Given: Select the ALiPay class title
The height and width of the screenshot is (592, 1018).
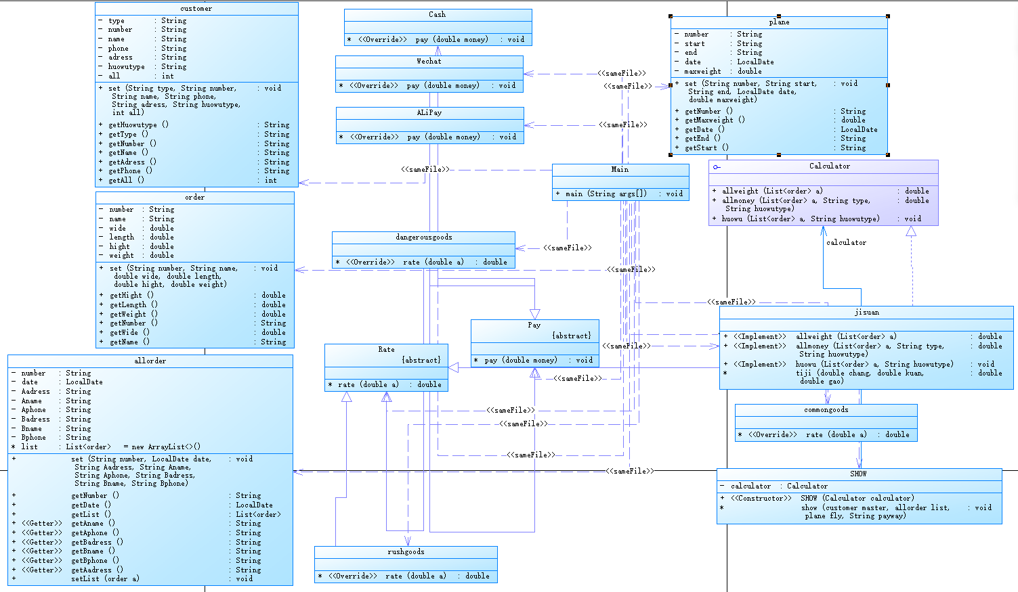Looking at the screenshot, I should point(429,112).
